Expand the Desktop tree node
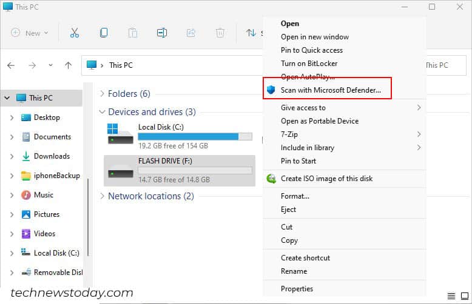This screenshot has height=304, width=472. point(12,117)
